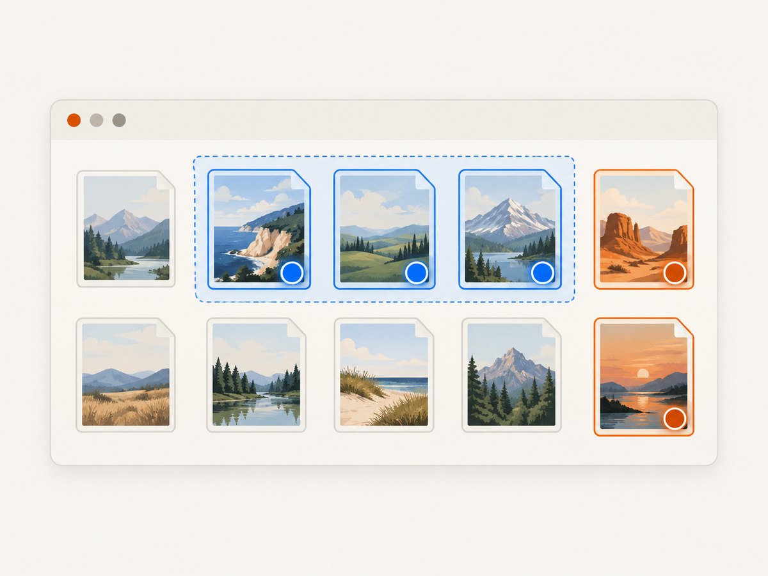This screenshot has height=576, width=768.
Task: Open the coastal cliff ocean image file
Action: pos(259,228)
